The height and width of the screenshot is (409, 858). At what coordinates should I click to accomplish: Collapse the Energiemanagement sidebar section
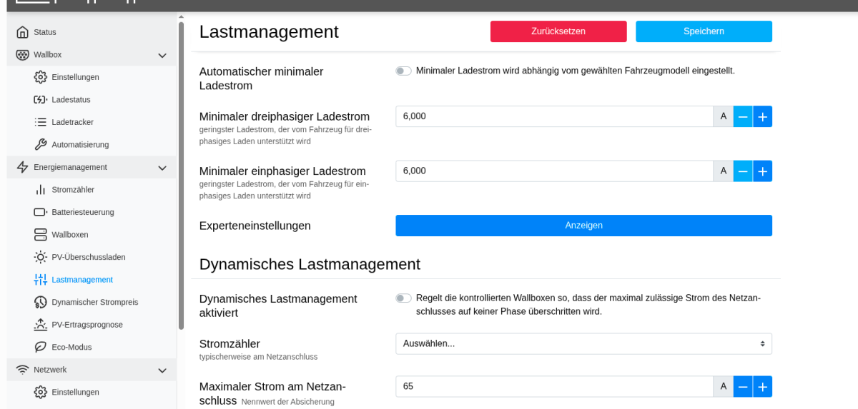pos(162,168)
